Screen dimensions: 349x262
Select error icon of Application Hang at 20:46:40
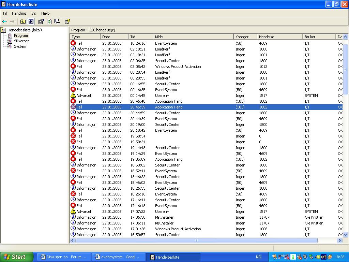click(73, 101)
